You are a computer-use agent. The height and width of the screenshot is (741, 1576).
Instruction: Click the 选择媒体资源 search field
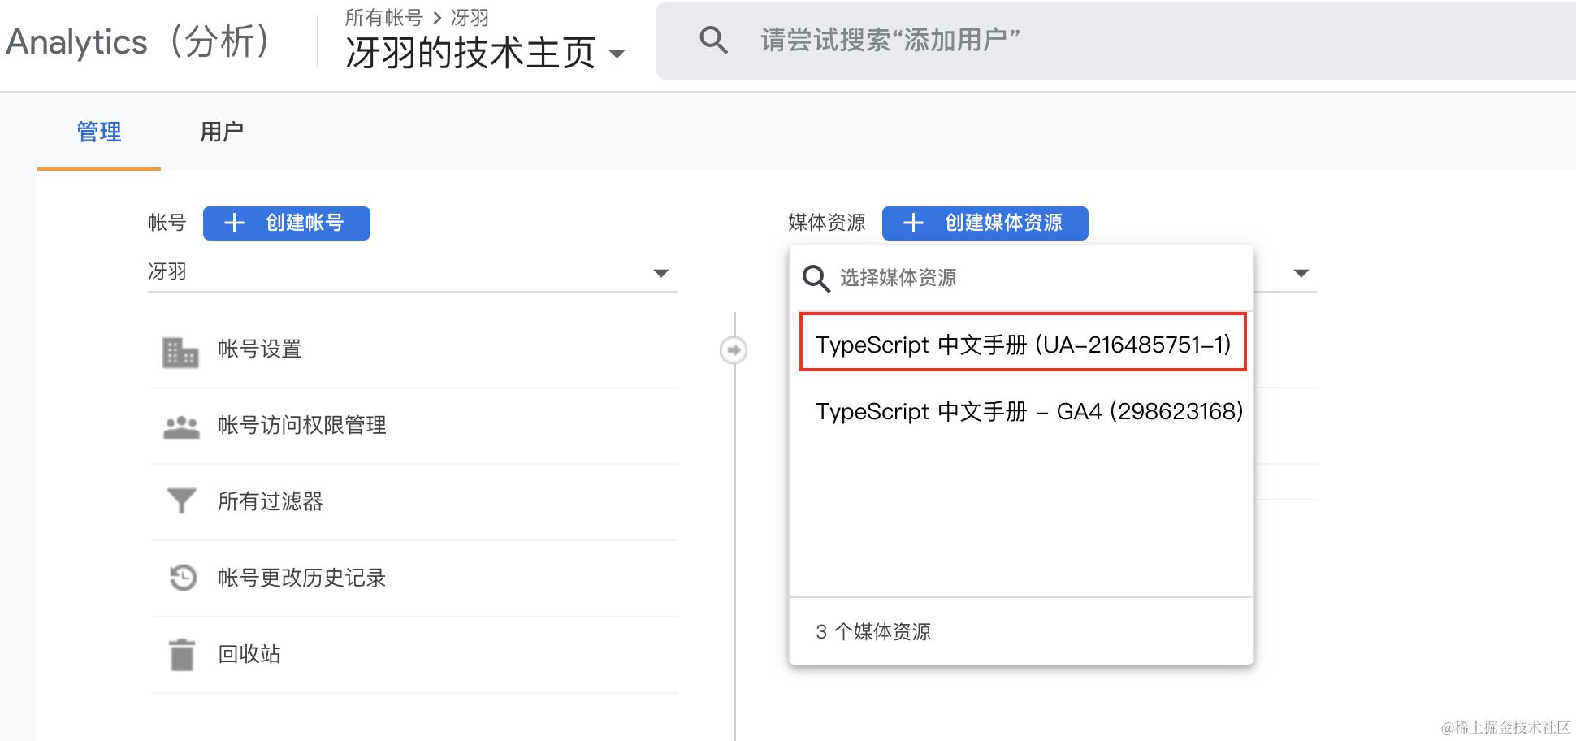pyautogui.click(x=1021, y=278)
